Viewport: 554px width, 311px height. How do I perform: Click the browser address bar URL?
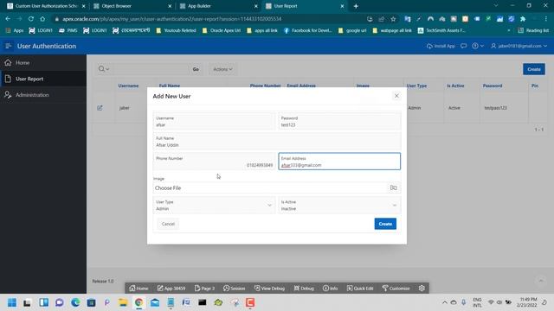tap(171, 19)
